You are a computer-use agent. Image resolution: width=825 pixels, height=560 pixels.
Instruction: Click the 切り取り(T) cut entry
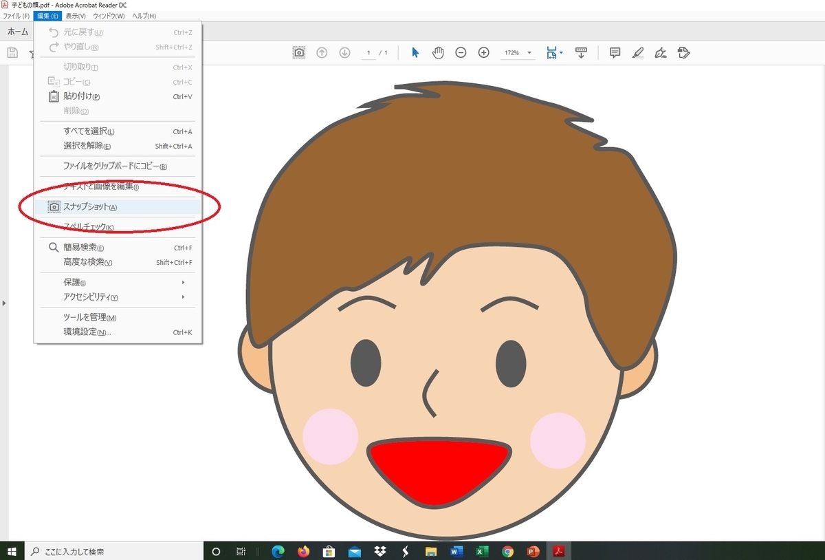pyautogui.click(x=118, y=67)
